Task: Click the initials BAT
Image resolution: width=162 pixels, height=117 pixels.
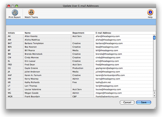Action: coord(10,43)
